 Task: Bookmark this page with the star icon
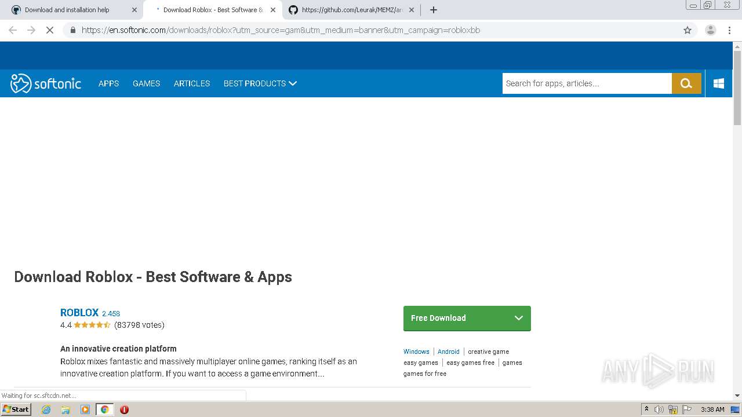tap(688, 30)
